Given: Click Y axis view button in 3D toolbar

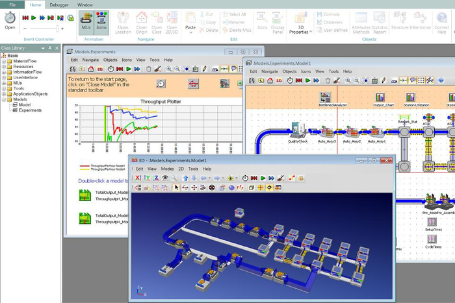Looking at the screenshot, I should 147,178.
